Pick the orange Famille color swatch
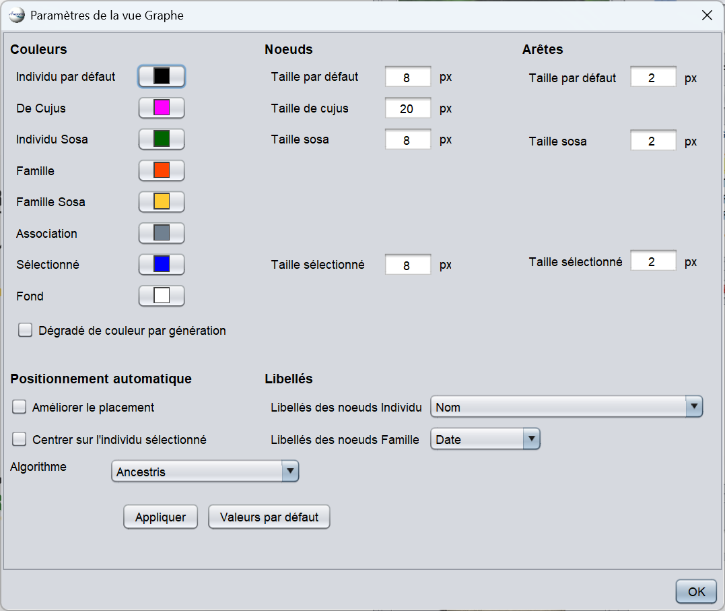The width and height of the screenshot is (725, 611). pyautogui.click(x=162, y=170)
